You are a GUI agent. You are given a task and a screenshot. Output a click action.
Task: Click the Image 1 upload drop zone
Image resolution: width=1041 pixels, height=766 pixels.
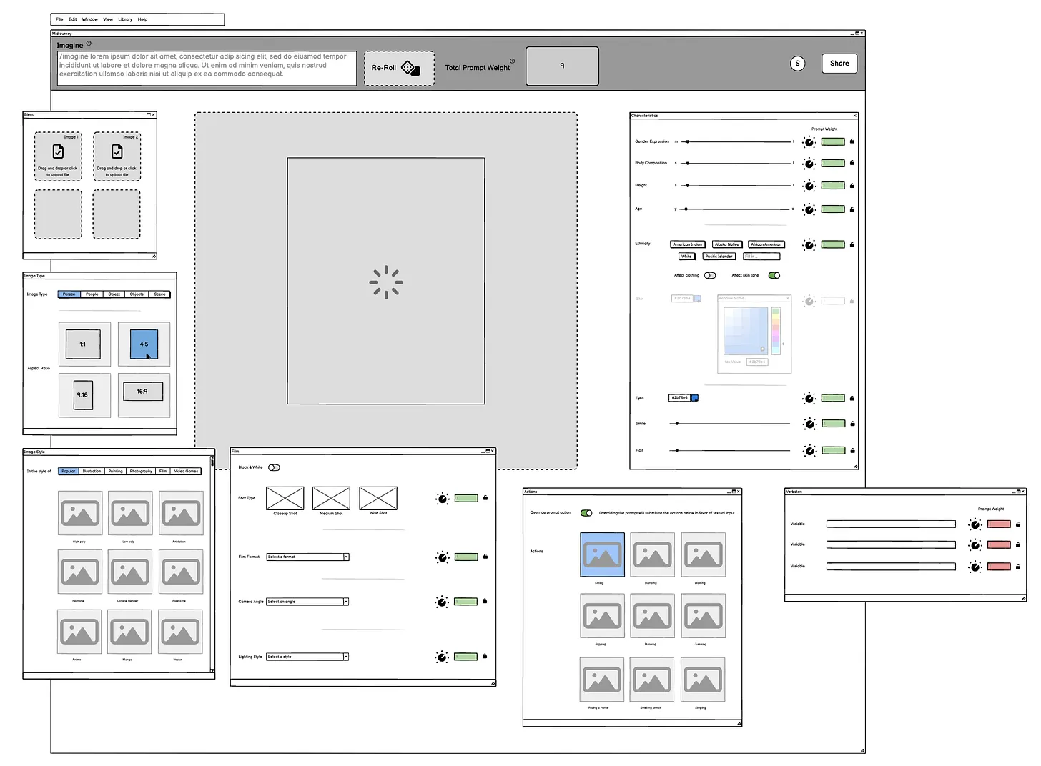click(x=58, y=156)
